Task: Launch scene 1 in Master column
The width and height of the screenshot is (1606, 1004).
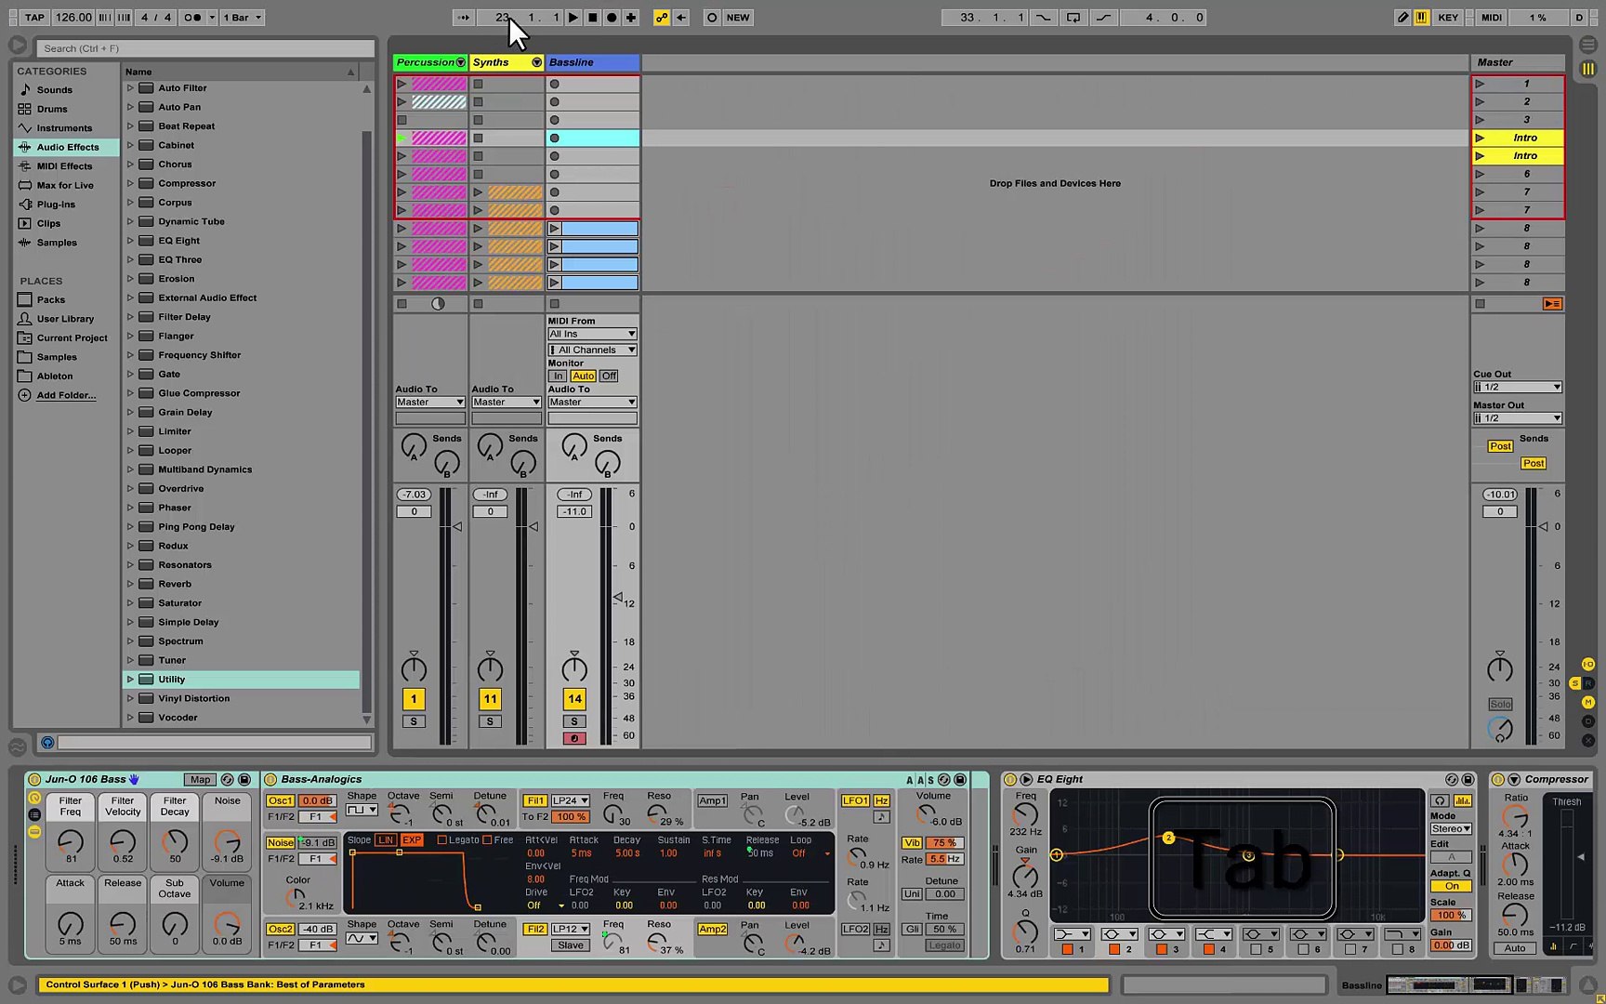Action: tap(1479, 84)
